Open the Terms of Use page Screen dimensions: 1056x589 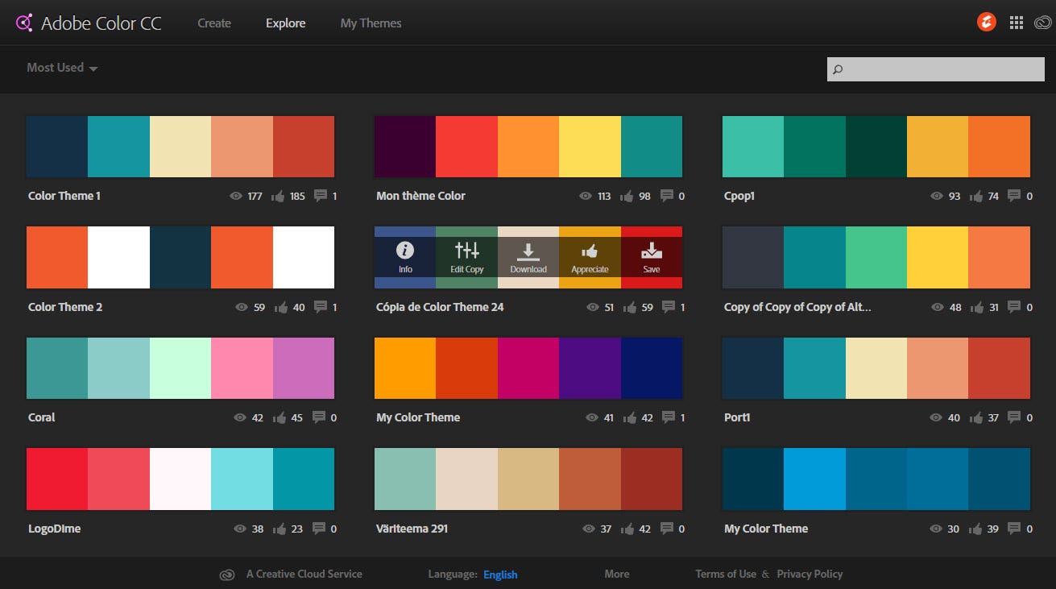[x=726, y=574]
